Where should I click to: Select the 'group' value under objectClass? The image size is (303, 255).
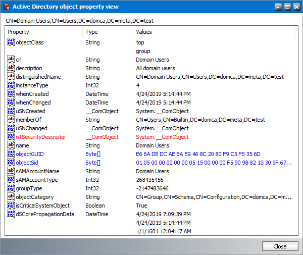pos(143,52)
